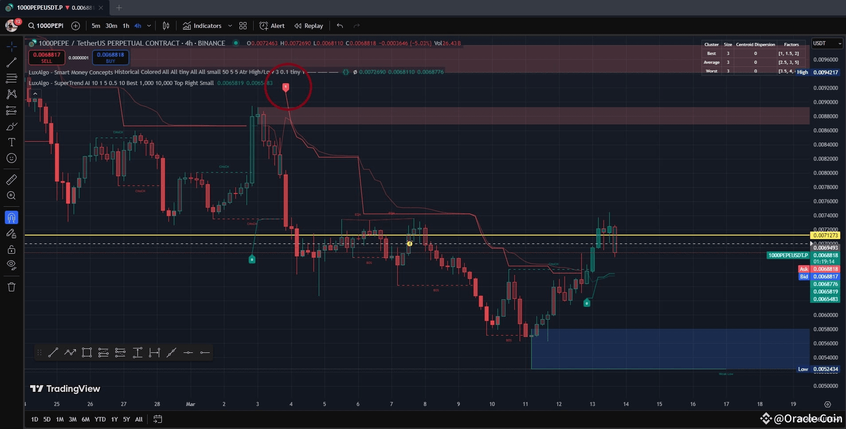846x429 pixels.
Task: Redo the last undone action
Action: click(356, 26)
